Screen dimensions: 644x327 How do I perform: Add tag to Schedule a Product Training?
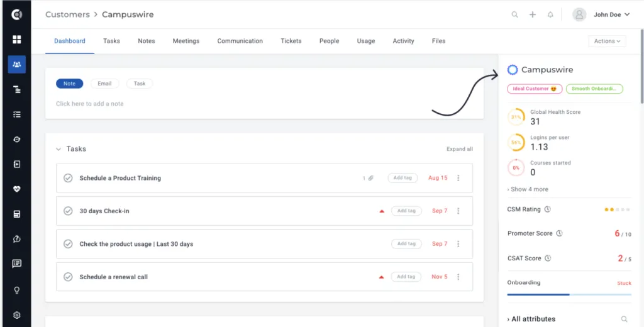tap(403, 178)
